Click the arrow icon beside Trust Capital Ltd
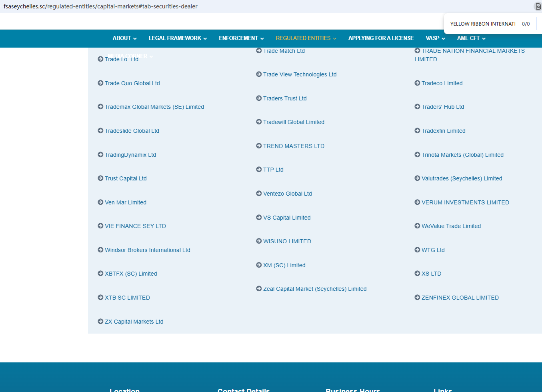 [100, 178]
